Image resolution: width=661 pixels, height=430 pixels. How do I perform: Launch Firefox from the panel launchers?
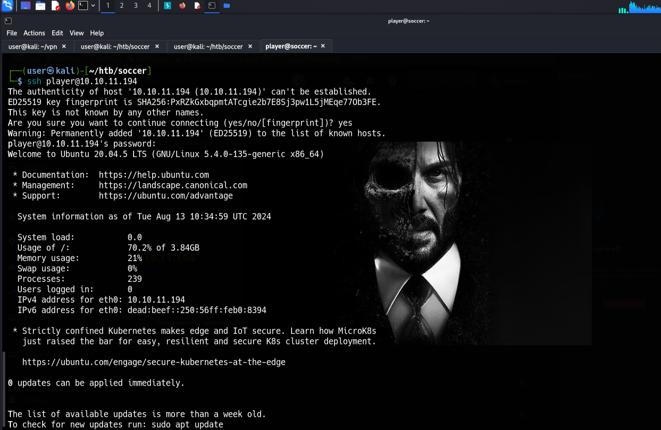point(70,6)
